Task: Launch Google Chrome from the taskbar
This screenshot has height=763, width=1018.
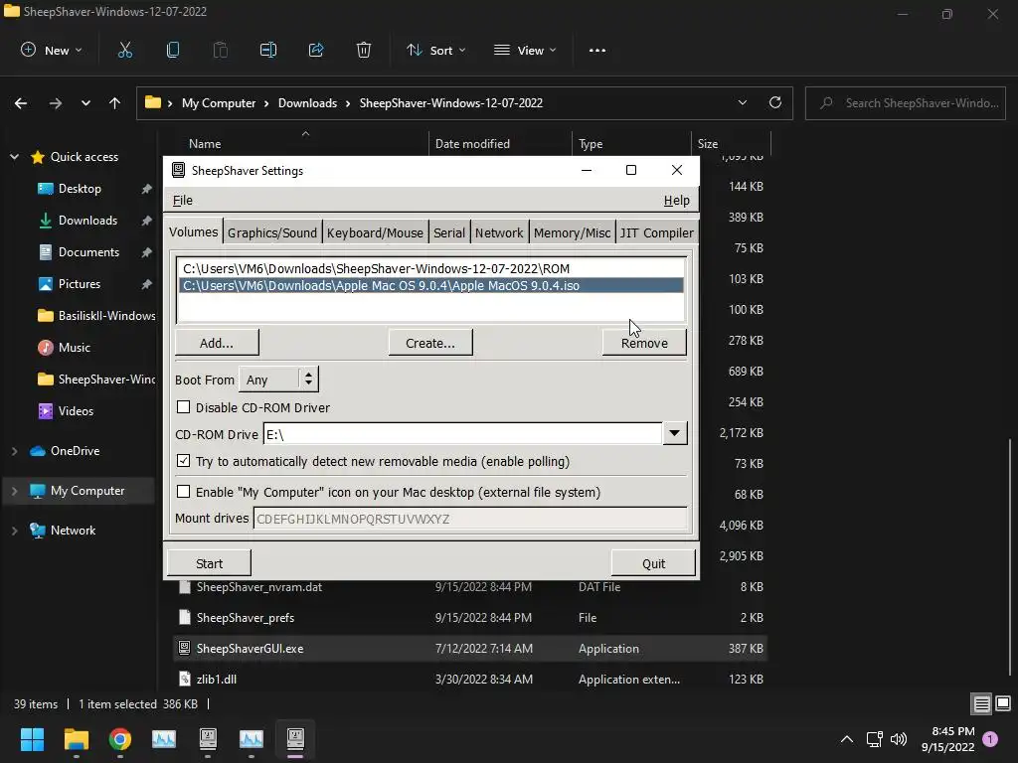Action: coord(120,739)
